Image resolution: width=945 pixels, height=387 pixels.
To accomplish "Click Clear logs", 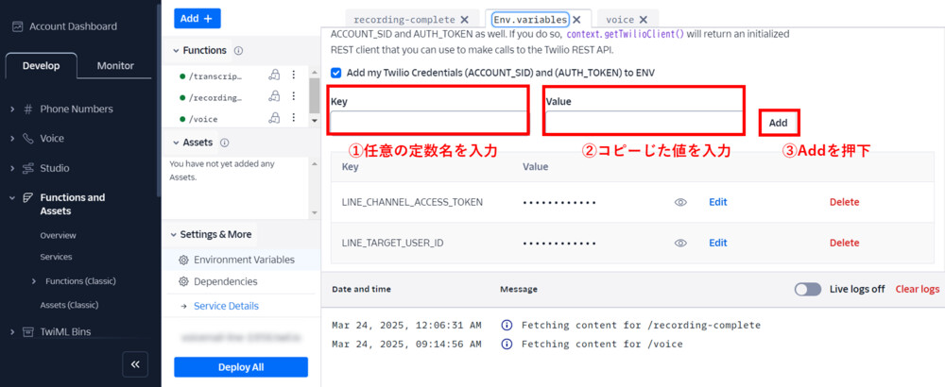I will 918,290.
